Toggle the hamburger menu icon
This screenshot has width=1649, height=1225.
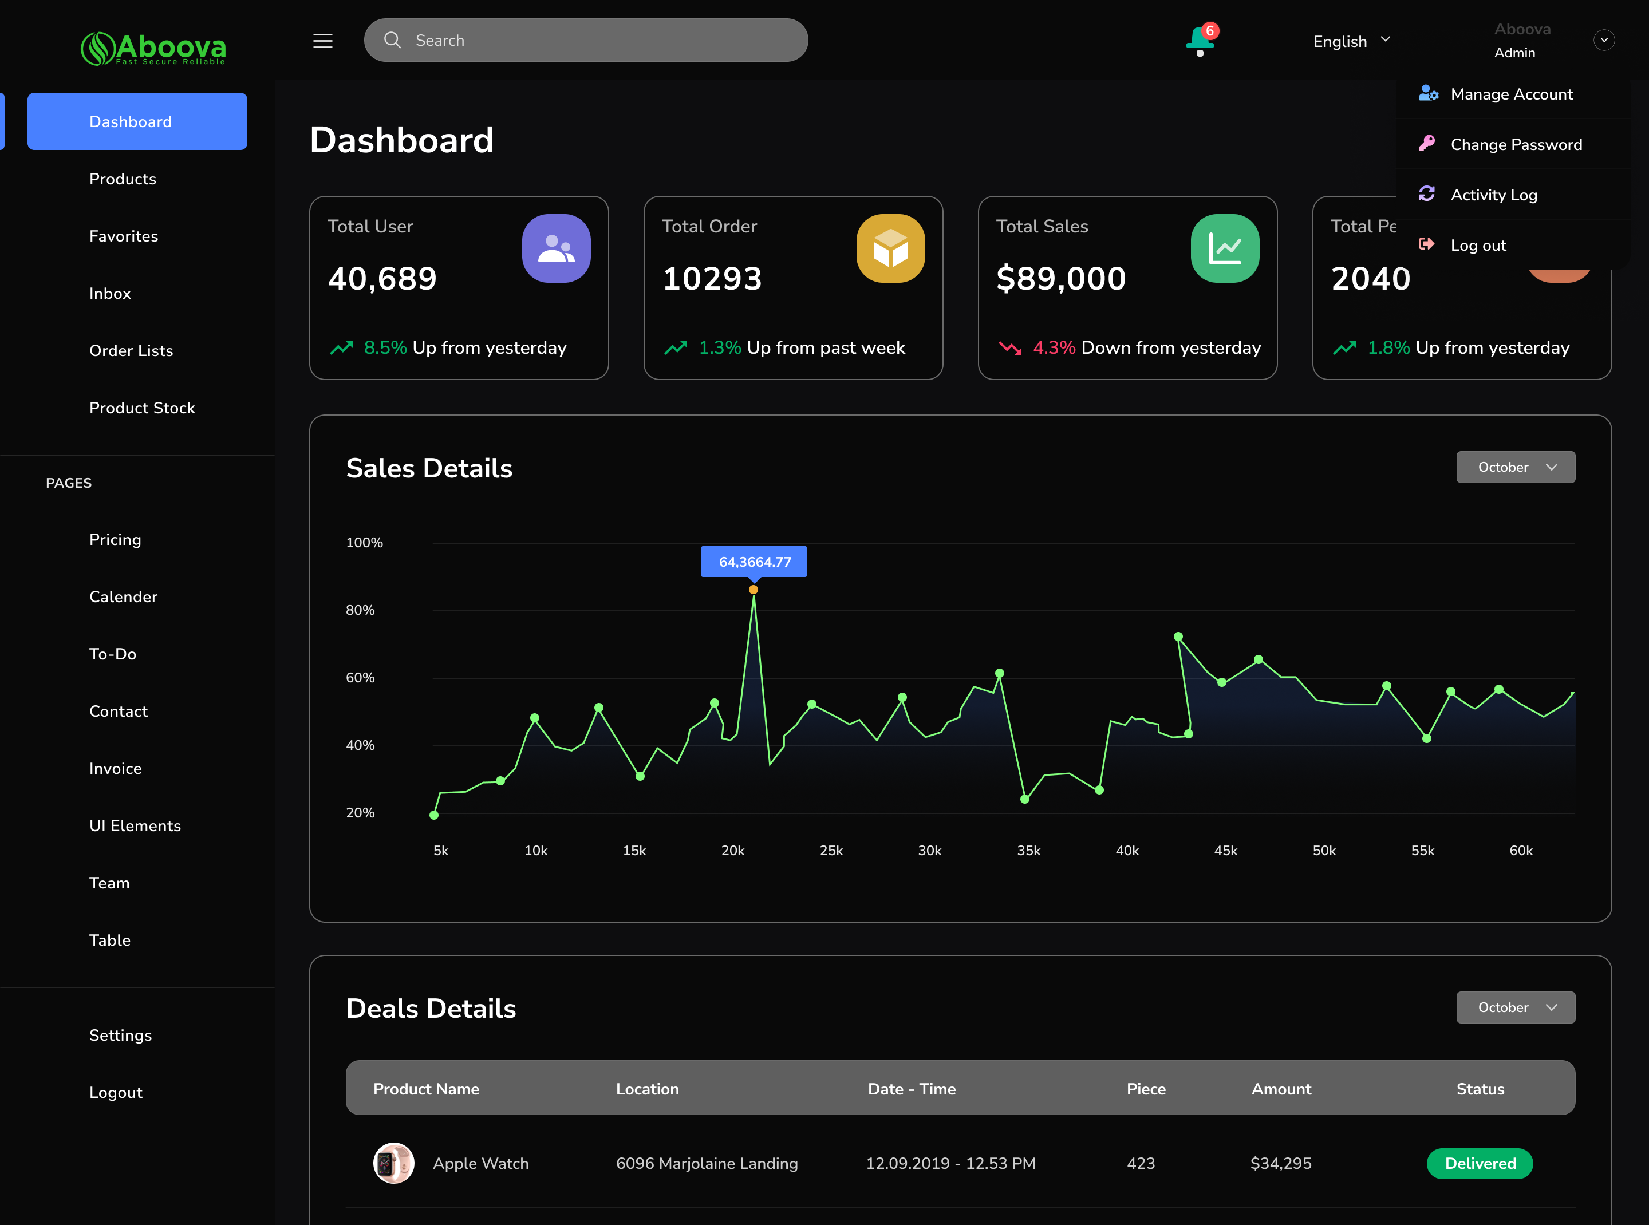pyautogui.click(x=323, y=41)
